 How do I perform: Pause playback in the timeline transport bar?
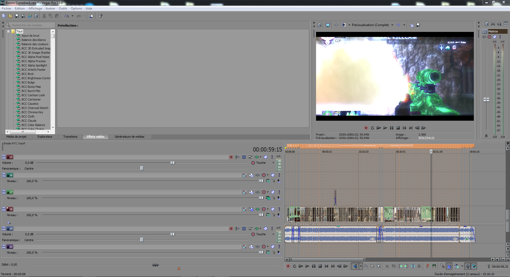tap(314, 266)
